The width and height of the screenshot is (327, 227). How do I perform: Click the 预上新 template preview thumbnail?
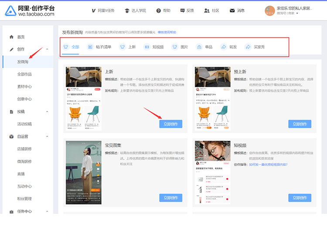click(x=213, y=99)
